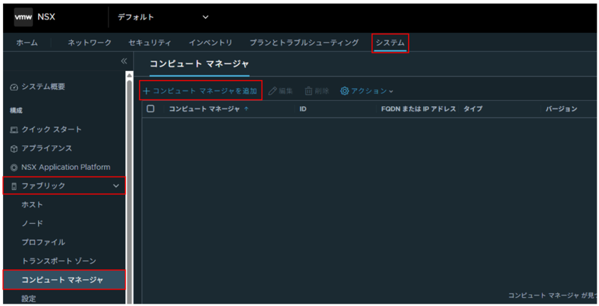599x306 pixels.
Task: Select ファブリック in the sidebar
Action: [x=64, y=186]
